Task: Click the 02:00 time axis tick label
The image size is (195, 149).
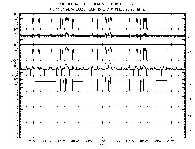Action: click(x=33, y=141)
